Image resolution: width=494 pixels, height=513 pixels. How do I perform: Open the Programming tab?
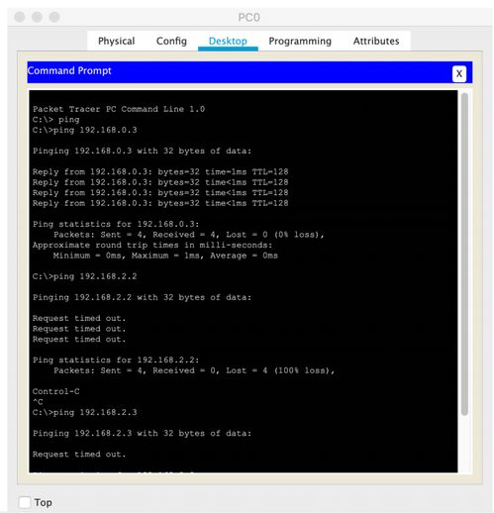[x=300, y=41]
